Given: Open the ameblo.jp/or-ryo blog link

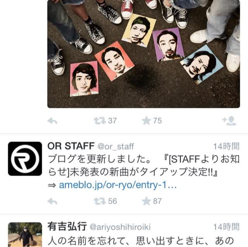Looking at the screenshot, I should [x=118, y=185].
